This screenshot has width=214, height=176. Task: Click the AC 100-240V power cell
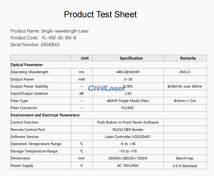point(128,166)
